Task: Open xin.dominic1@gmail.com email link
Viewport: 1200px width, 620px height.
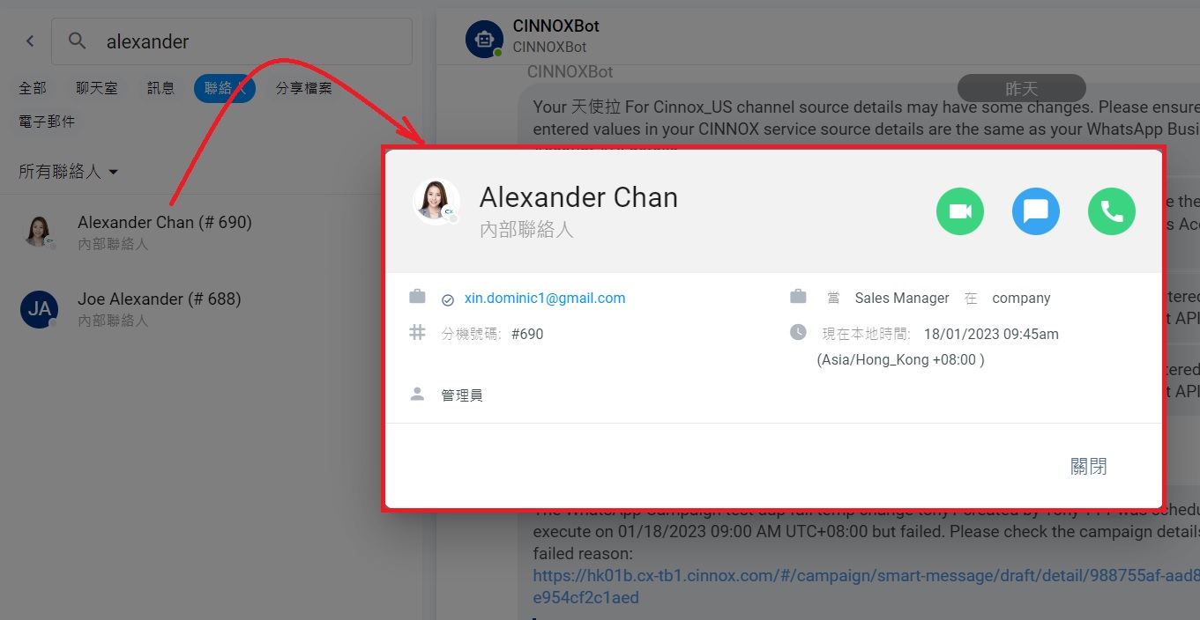Action: coord(545,299)
